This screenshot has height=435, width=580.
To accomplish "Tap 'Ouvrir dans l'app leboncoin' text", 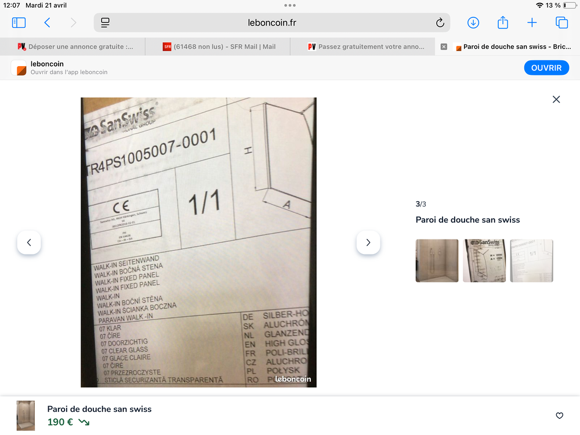I will [x=69, y=72].
